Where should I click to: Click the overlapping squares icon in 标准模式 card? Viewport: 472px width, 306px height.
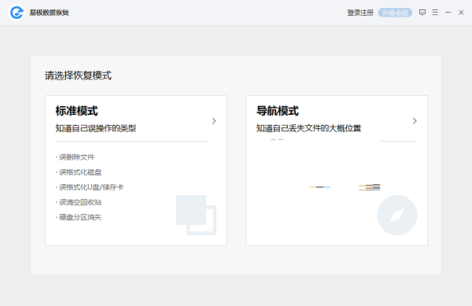click(x=196, y=215)
